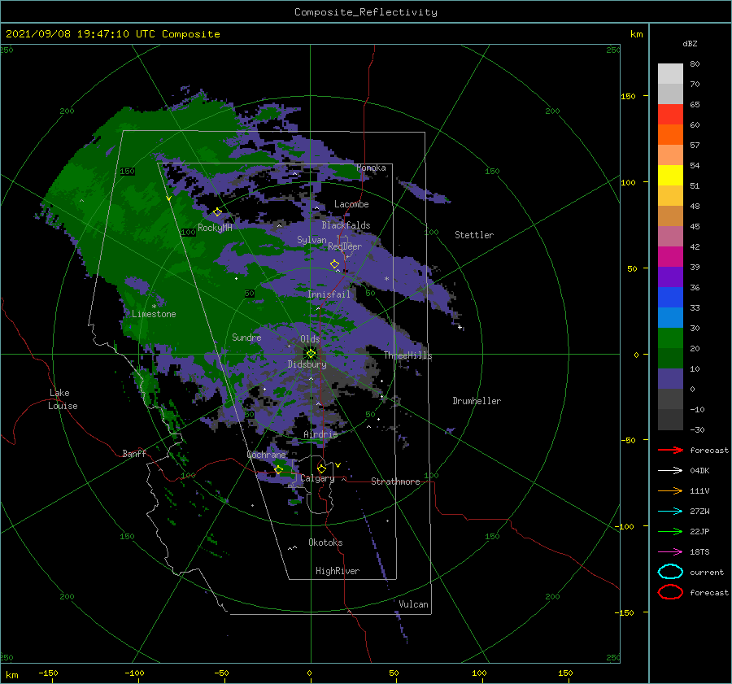The width and height of the screenshot is (732, 684).
Task: Click the Sylvan label
Action: 312,240
